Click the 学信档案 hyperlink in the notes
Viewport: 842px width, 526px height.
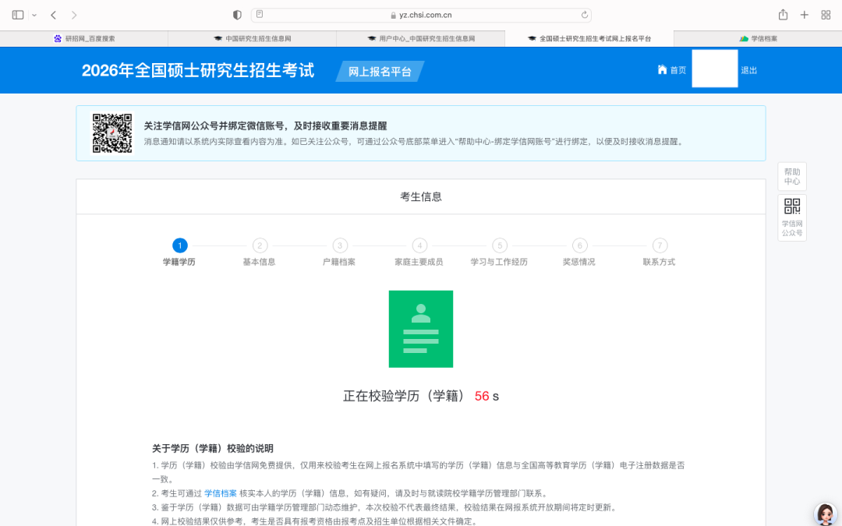pos(220,493)
